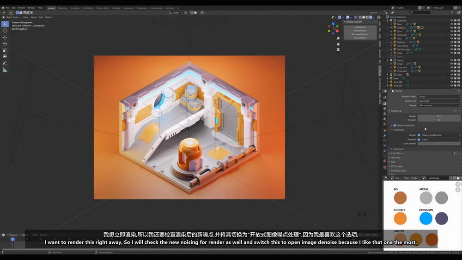462x260 pixels.
Task: Open Tool properties tab icon
Action: [385, 97]
